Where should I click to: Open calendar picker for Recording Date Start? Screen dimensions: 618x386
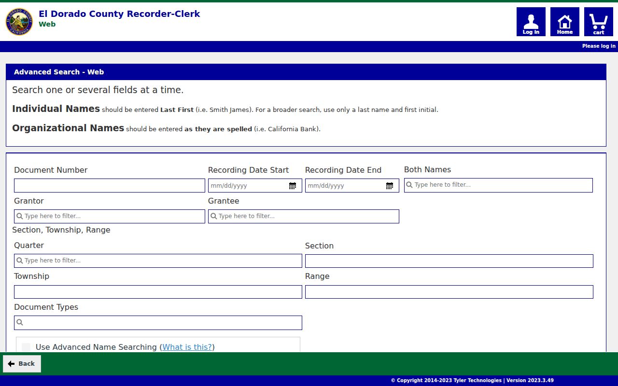pos(292,186)
